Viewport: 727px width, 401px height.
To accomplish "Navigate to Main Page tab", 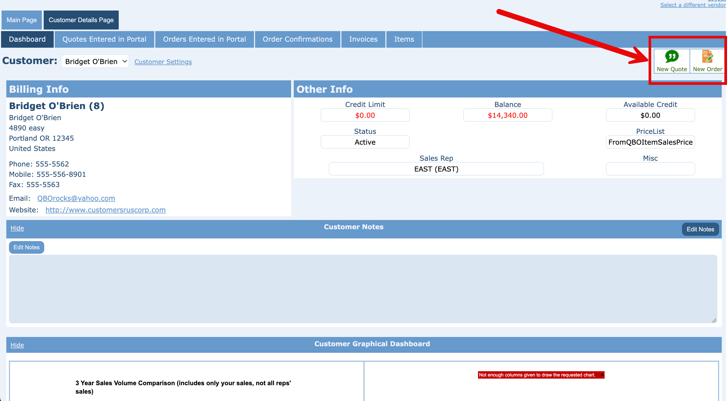I will pyautogui.click(x=21, y=20).
